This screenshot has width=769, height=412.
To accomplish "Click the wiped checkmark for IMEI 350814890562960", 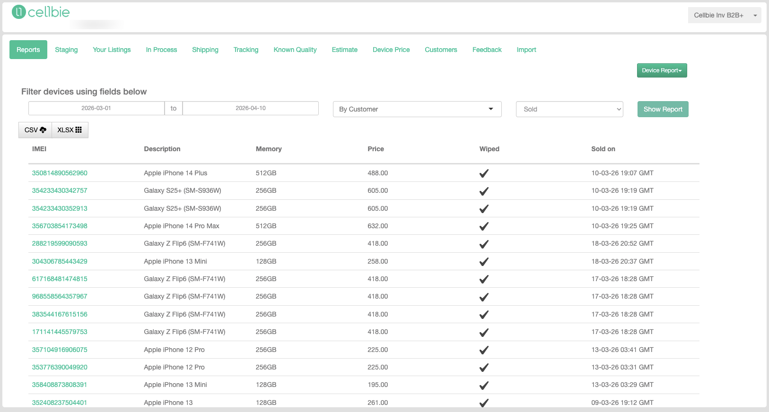I will [484, 173].
